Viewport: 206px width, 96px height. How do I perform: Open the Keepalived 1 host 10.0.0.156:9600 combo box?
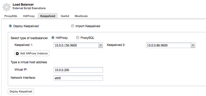click(78, 45)
